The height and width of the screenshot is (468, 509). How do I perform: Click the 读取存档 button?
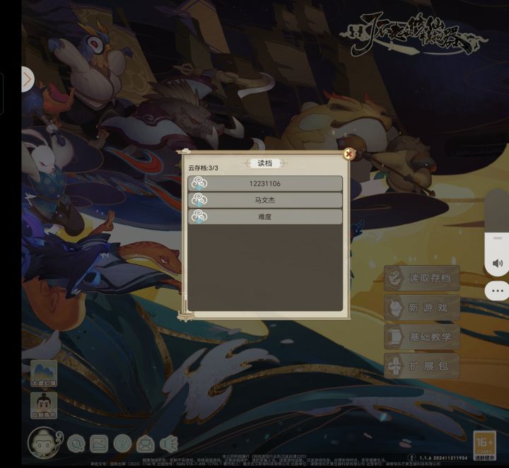421,278
